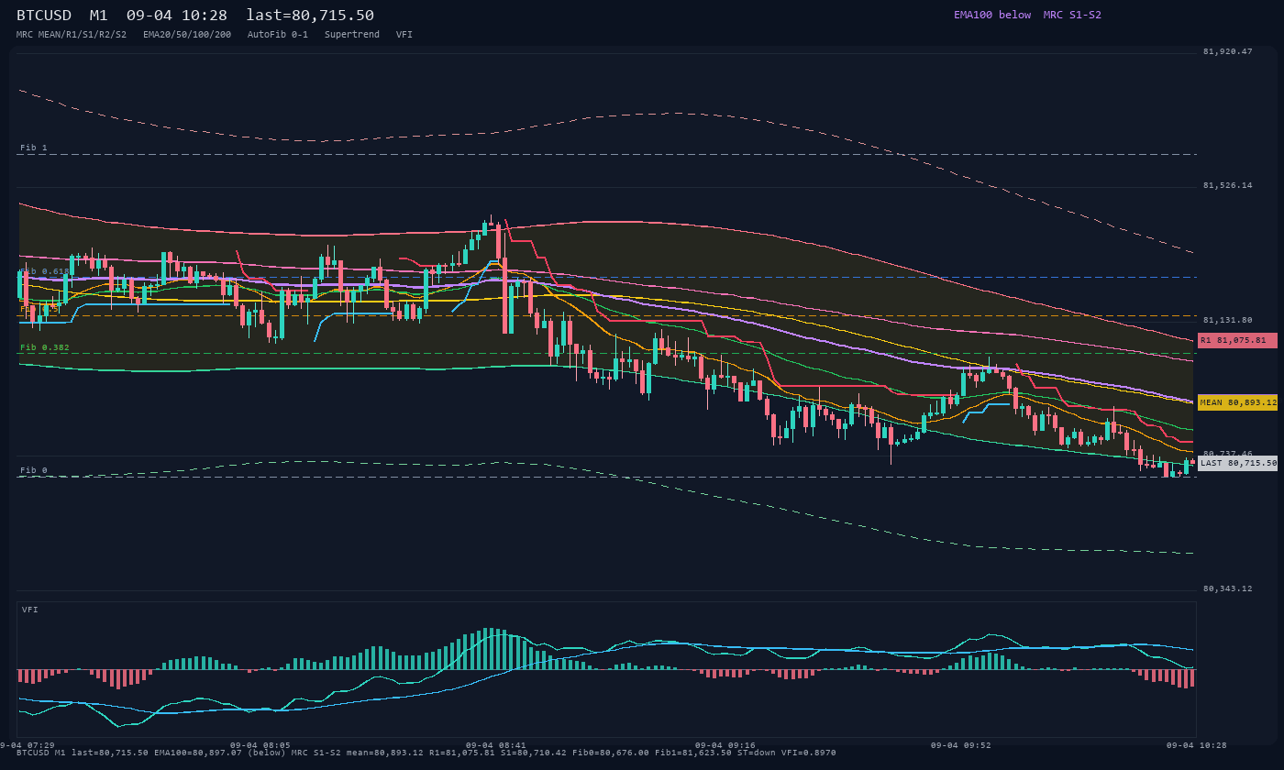Click the red 'R1 81,075.81' price tag
Image resolution: width=1284 pixels, height=770 pixels.
point(1237,340)
